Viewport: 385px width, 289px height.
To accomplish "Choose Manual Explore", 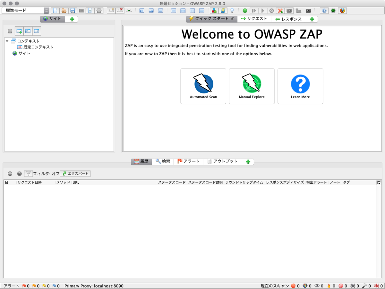I will pos(252,86).
